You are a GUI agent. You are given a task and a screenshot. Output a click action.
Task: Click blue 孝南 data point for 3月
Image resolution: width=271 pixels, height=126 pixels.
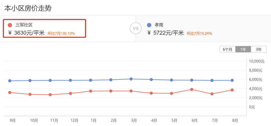click(131, 79)
